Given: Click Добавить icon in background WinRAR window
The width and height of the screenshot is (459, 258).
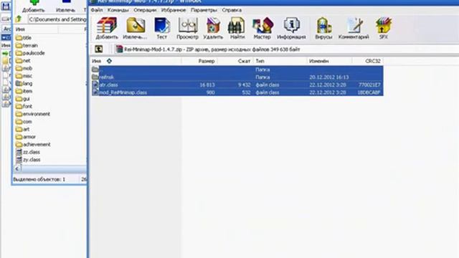Looking at the screenshot, I should click(34, 6).
